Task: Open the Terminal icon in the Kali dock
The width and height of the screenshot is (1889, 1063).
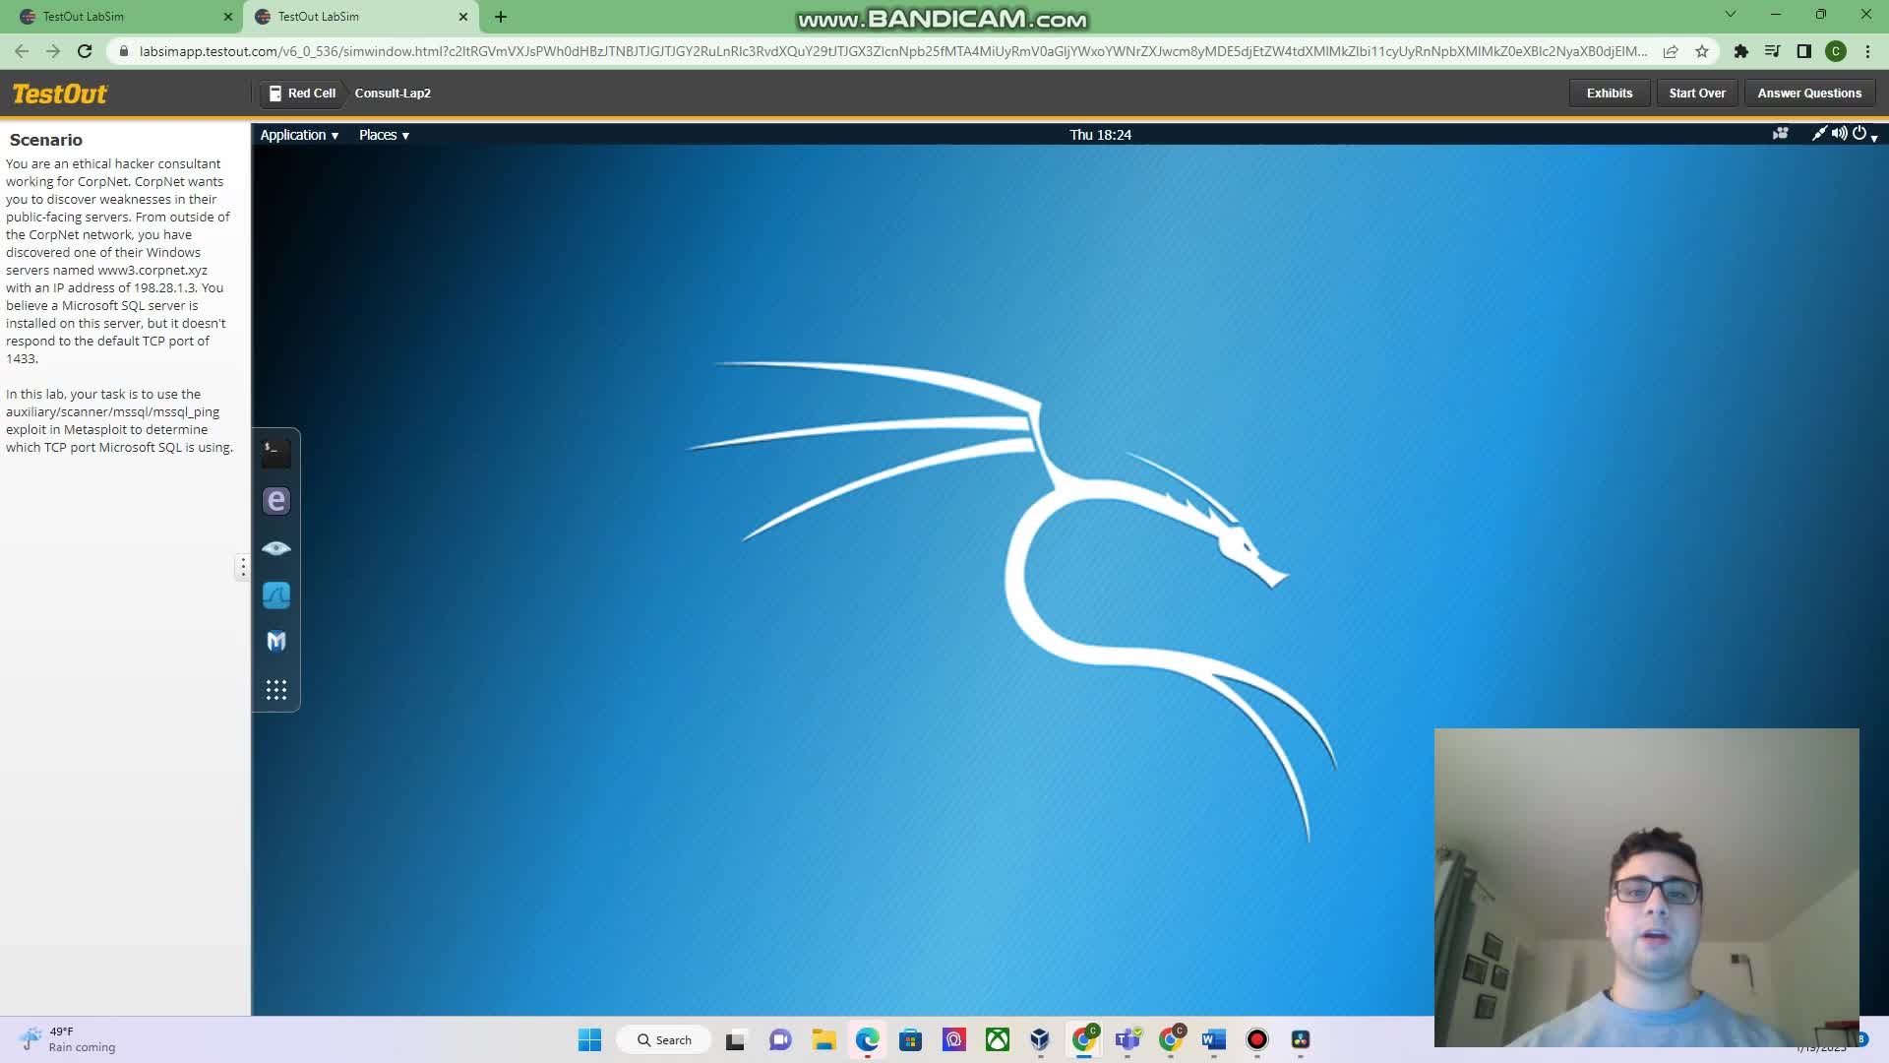Action: [x=275, y=452]
